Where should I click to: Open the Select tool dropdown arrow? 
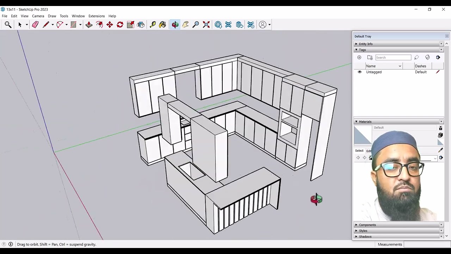tap(26, 25)
